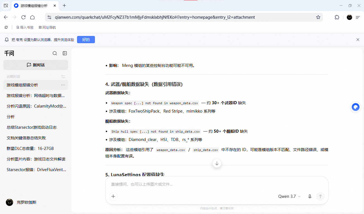Start voice input with the microphone icon
Viewport: 364px width, 214px height.
tap(310, 196)
